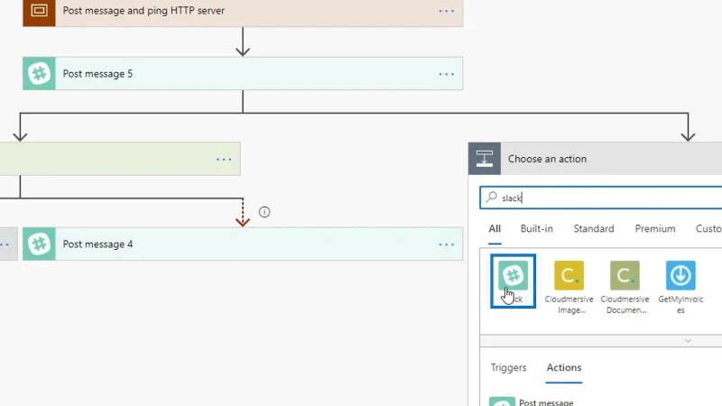722x406 pixels.
Task: Click the Cloudmersive Image... label
Action: click(x=569, y=304)
